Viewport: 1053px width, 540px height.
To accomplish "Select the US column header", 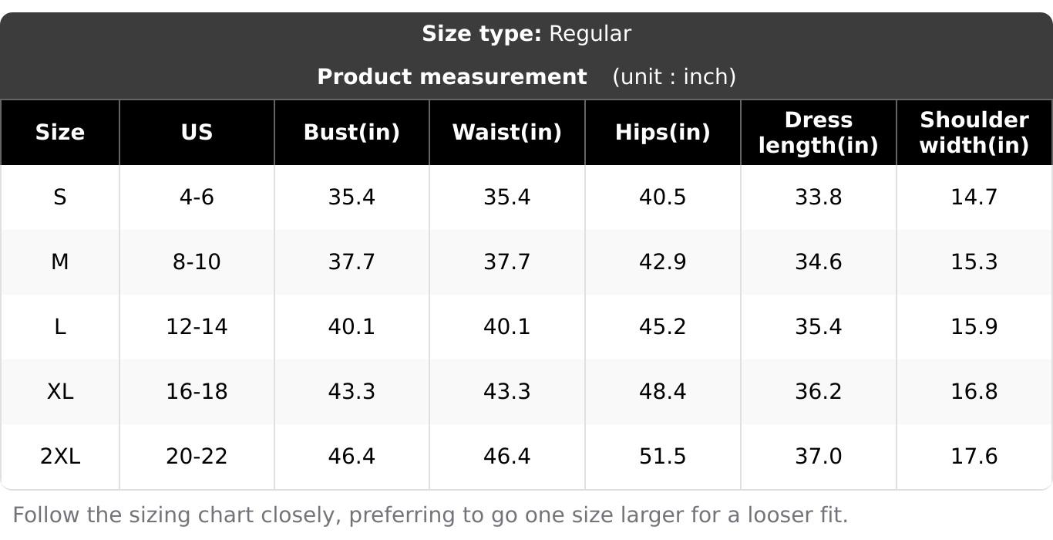I will [197, 132].
